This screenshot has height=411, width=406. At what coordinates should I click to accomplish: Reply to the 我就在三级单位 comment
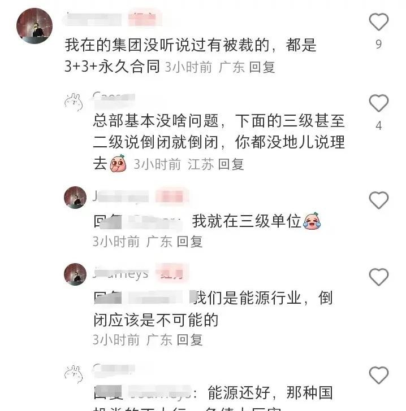189,242
